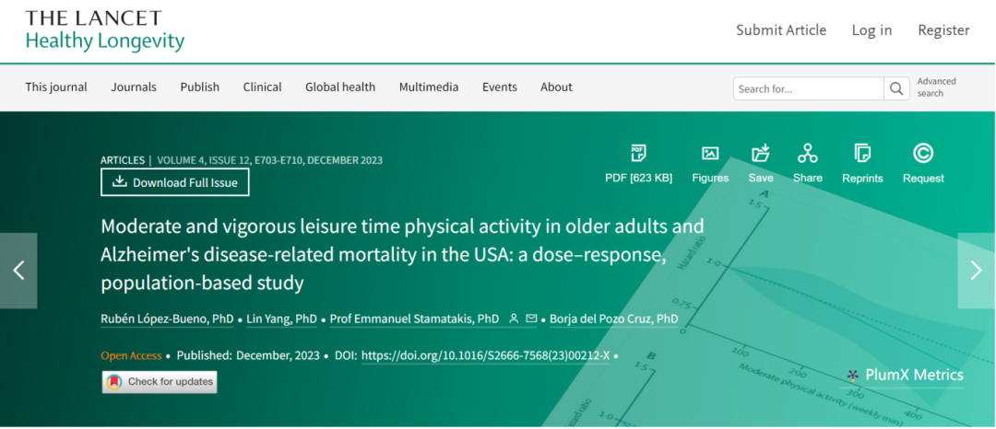Open the Global health menu
This screenshot has width=996, height=429.
coord(339,87)
